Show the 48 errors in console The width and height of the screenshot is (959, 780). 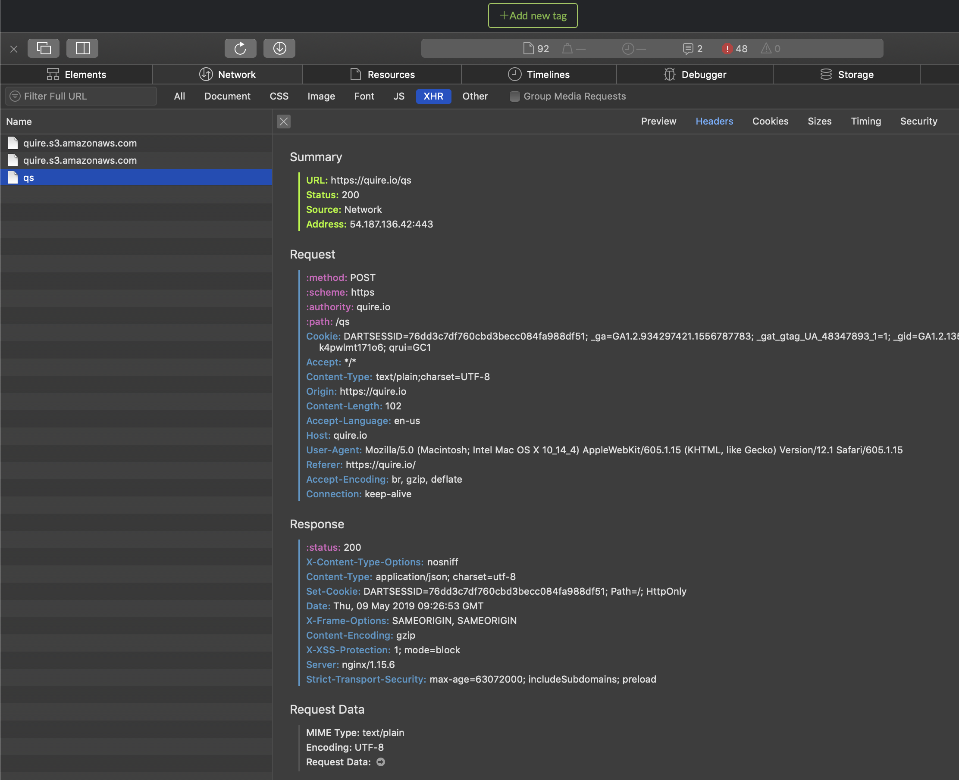point(735,49)
